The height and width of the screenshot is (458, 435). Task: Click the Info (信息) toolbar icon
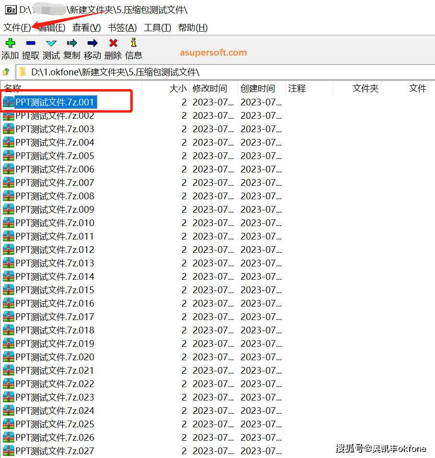134,44
